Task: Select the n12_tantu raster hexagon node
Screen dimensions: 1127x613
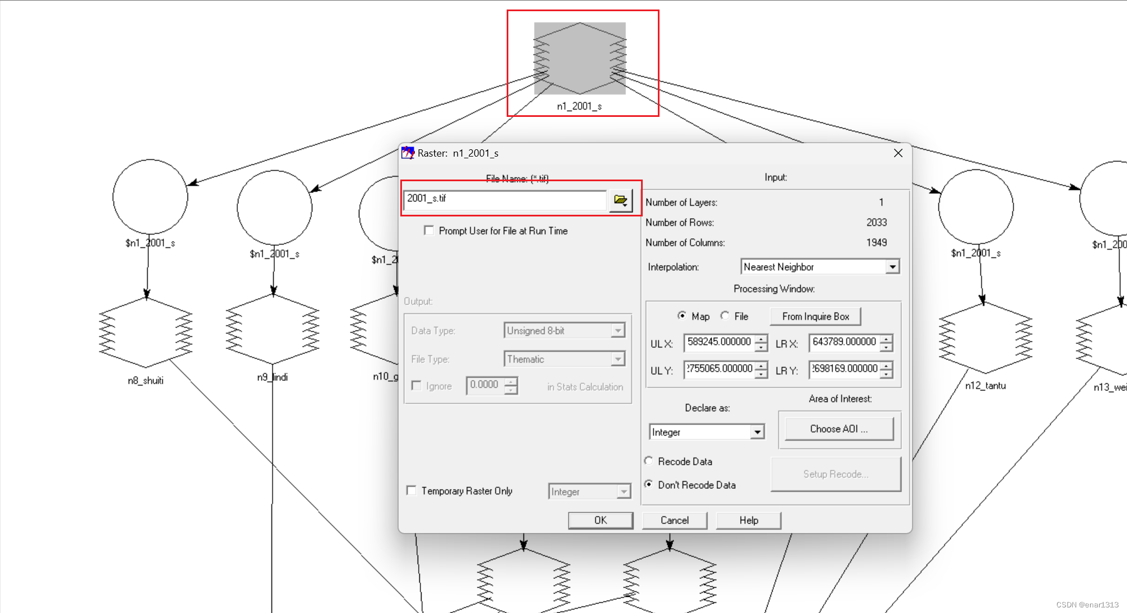Action: click(x=985, y=336)
